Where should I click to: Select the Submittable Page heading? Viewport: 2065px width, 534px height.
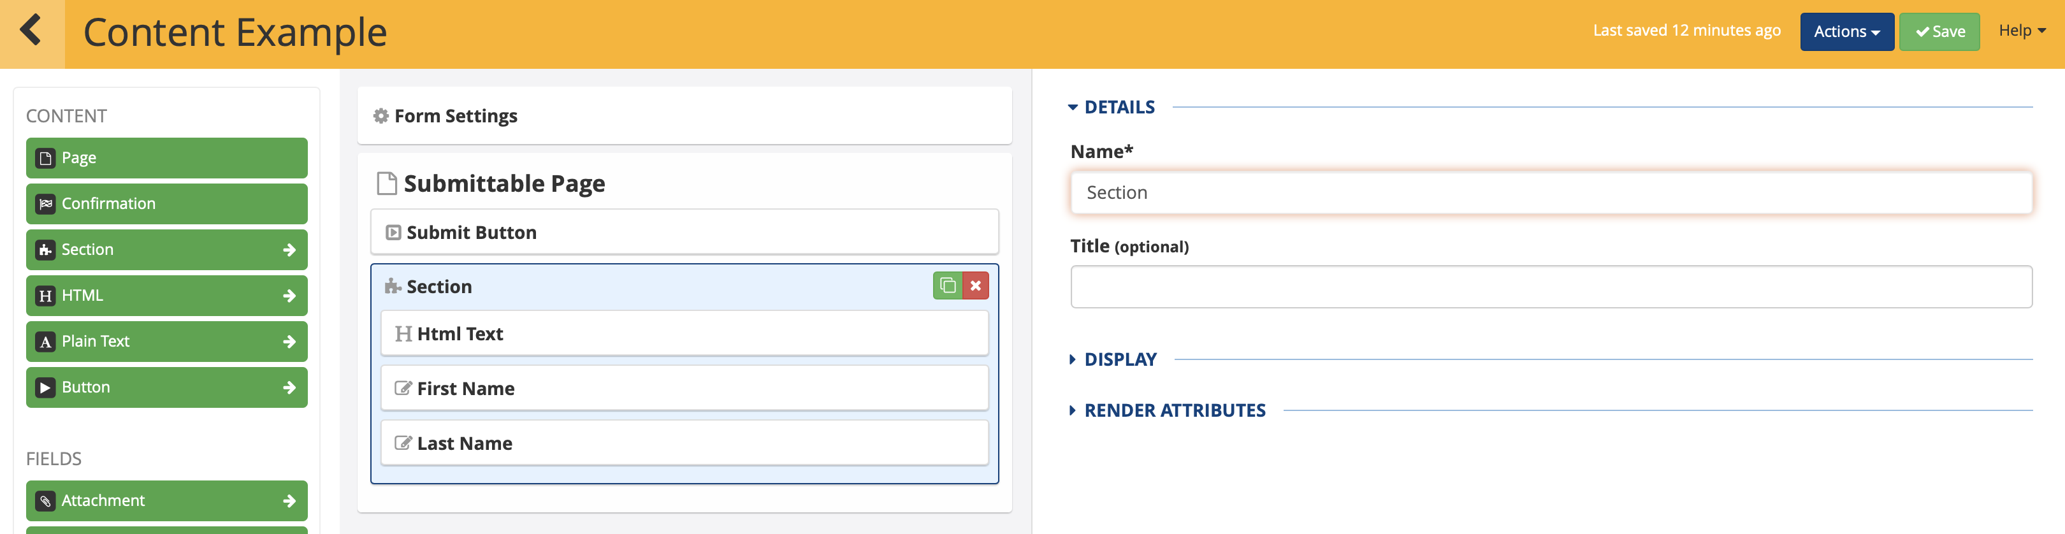[504, 184]
